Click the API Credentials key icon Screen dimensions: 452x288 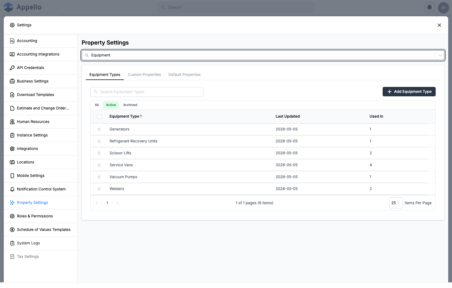point(12,68)
